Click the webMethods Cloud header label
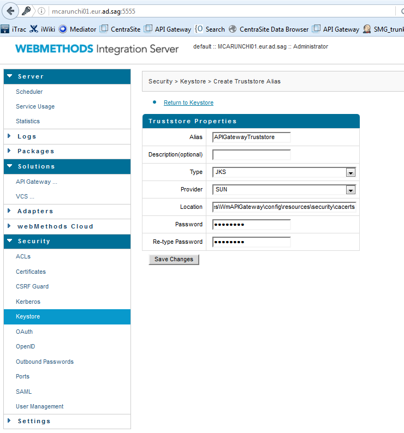Image resolution: width=404 pixels, height=433 pixels. 55,226
